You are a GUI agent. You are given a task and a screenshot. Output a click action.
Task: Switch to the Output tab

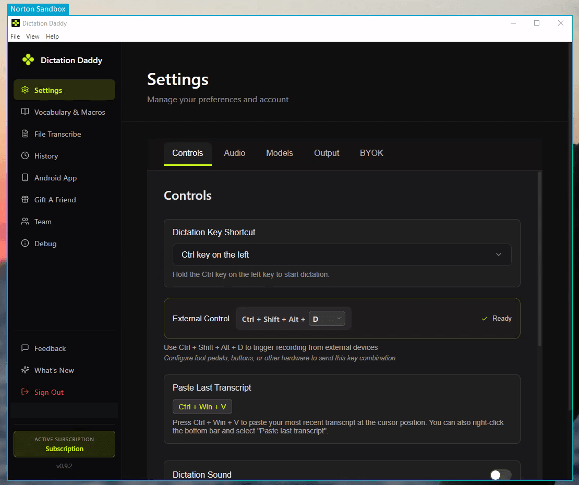[327, 153]
